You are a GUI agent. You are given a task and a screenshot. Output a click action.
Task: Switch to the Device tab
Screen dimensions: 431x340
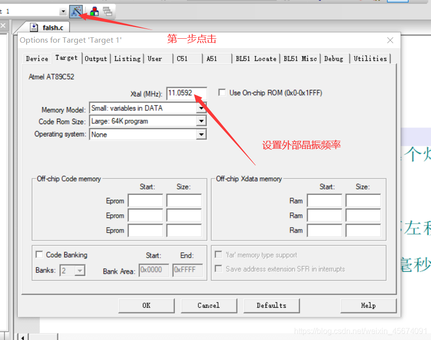37,58
